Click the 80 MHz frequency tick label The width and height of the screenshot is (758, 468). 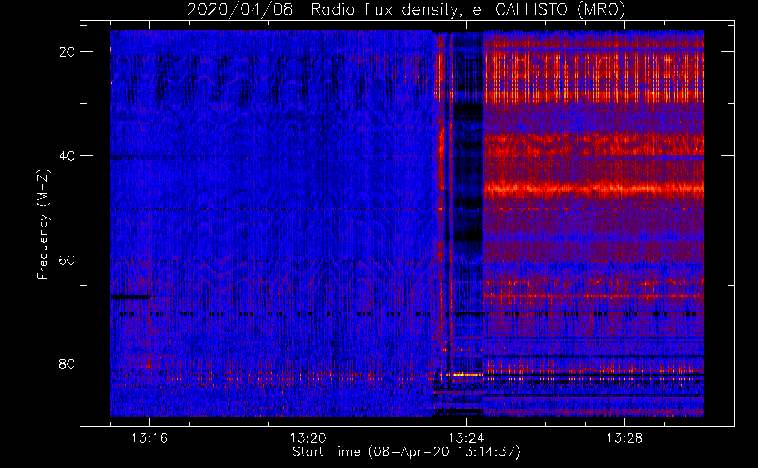point(67,364)
